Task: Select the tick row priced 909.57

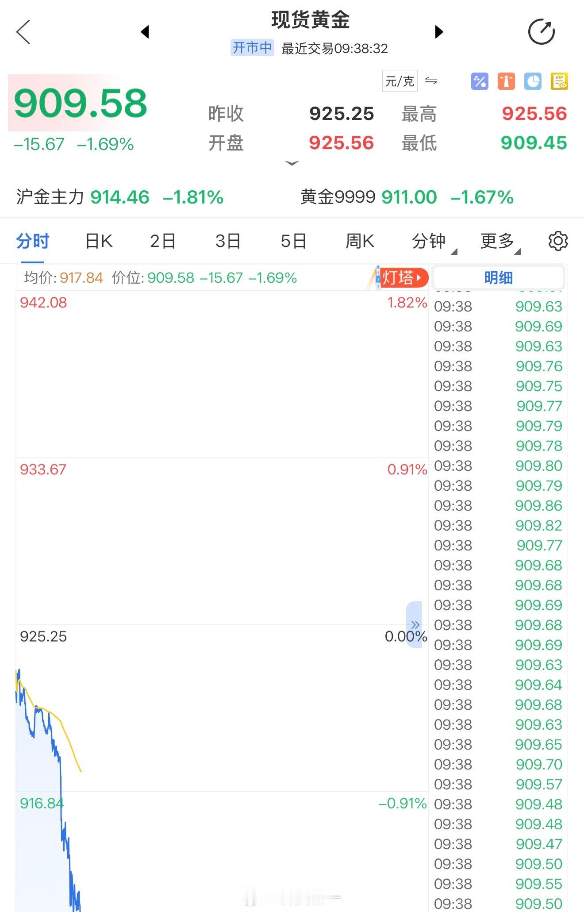Action: pyautogui.click(x=498, y=785)
